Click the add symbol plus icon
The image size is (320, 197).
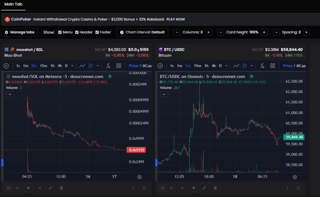click(x=6, y=66)
